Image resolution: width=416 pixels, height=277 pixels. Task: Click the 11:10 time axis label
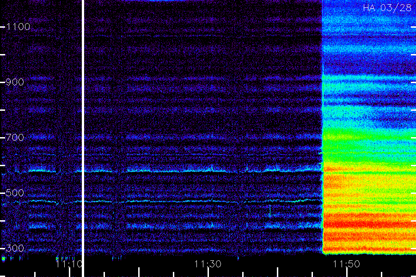(69, 264)
